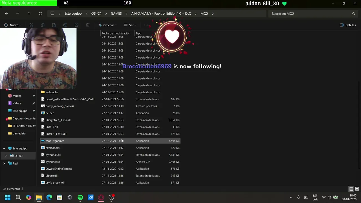Click the microphone icon in system tray
The height and width of the screenshot is (203, 361).
(x=298, y=197)
